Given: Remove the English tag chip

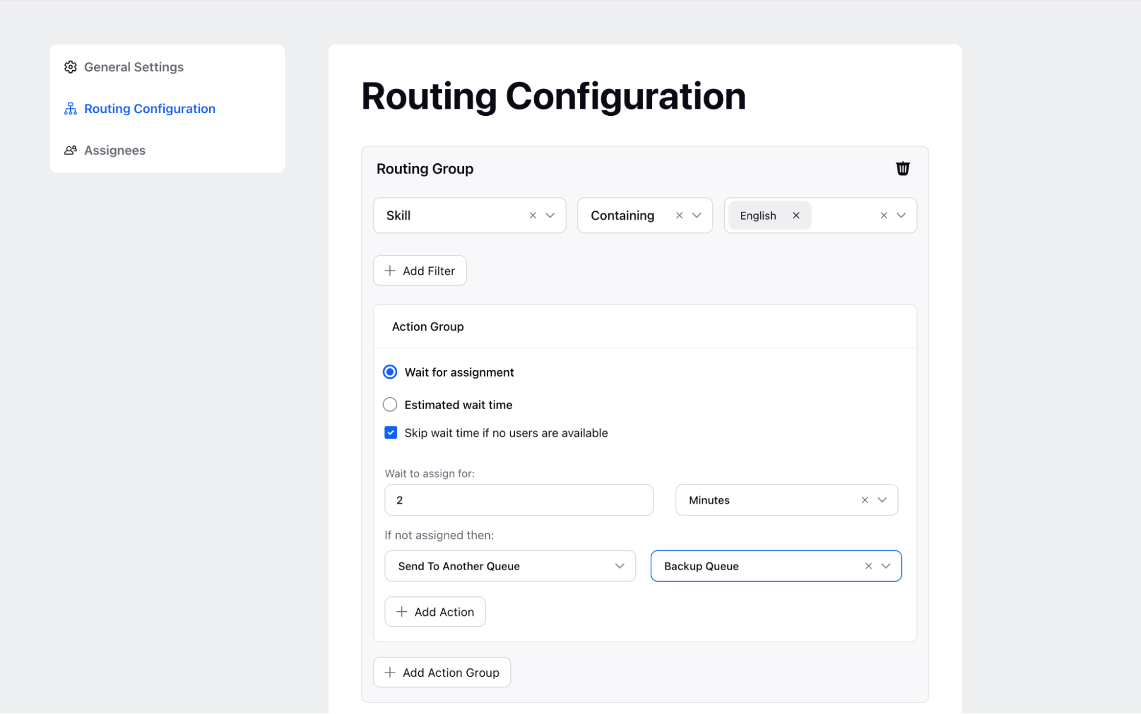Looking at the screenshot, I should click(796, 216).
